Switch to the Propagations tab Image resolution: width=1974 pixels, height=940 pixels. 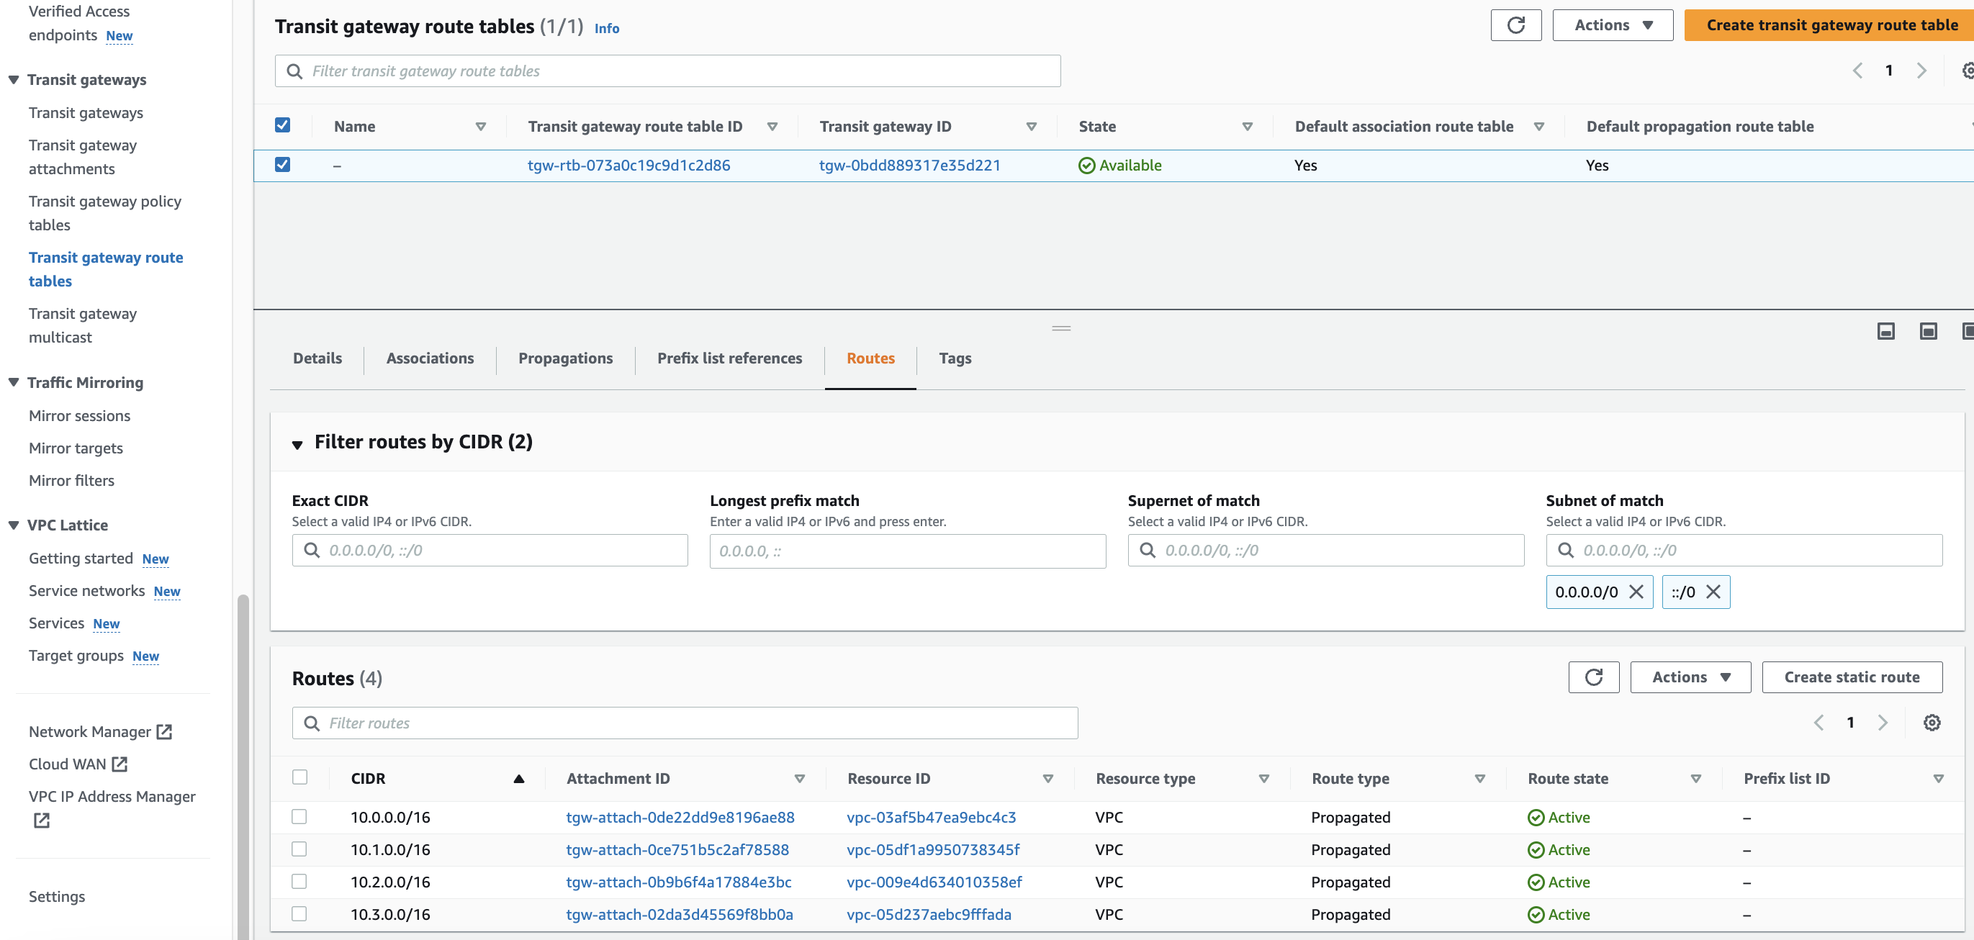564,358
